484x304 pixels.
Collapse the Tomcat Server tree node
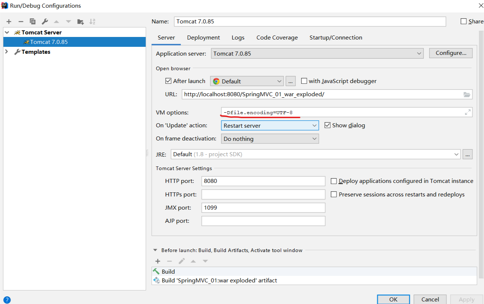click(7, 33)
